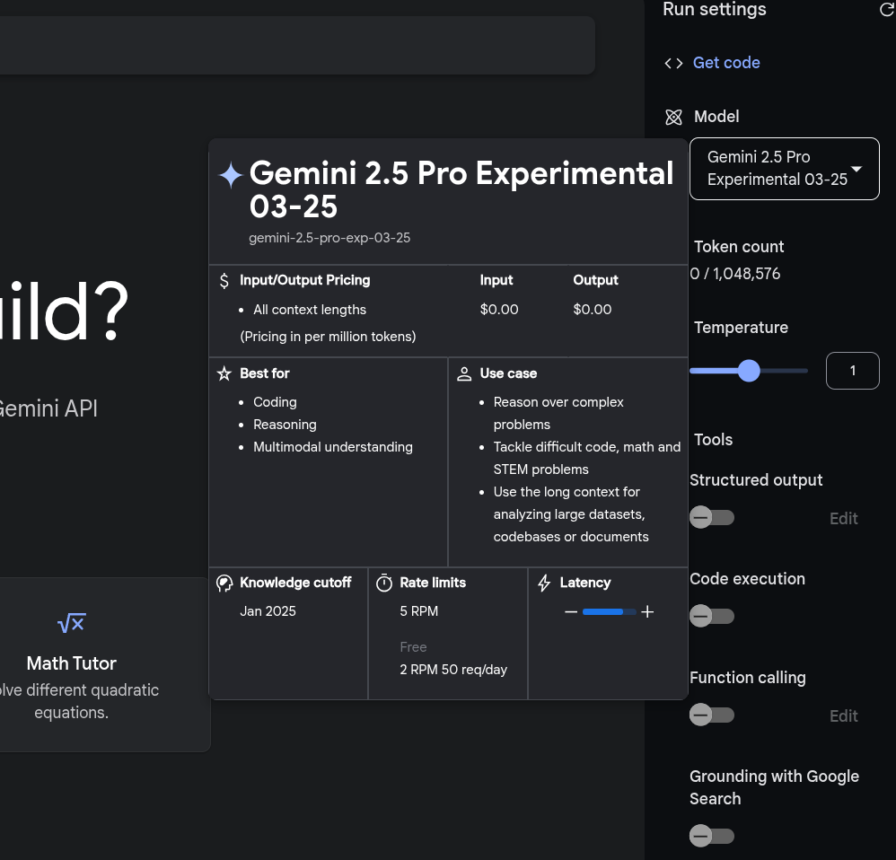
Task: Click the Rate limits stopwatch icon
Action: coord(384,584)
